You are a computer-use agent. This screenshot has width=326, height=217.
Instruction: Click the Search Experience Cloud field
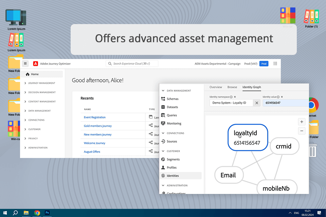(132, 64)
